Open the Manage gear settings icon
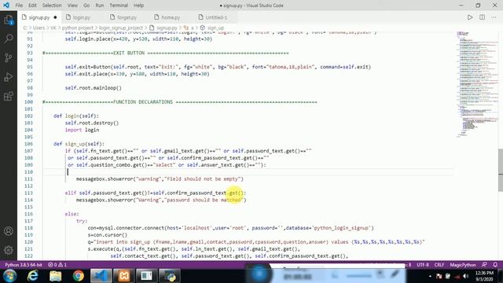Screen dimensions: 503x283 point(9,250)
